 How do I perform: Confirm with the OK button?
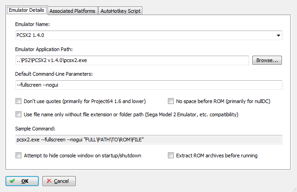coord(22,181)
